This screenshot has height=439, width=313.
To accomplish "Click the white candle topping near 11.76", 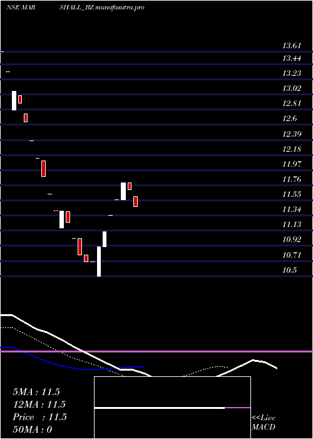I will tap(123, 191).
